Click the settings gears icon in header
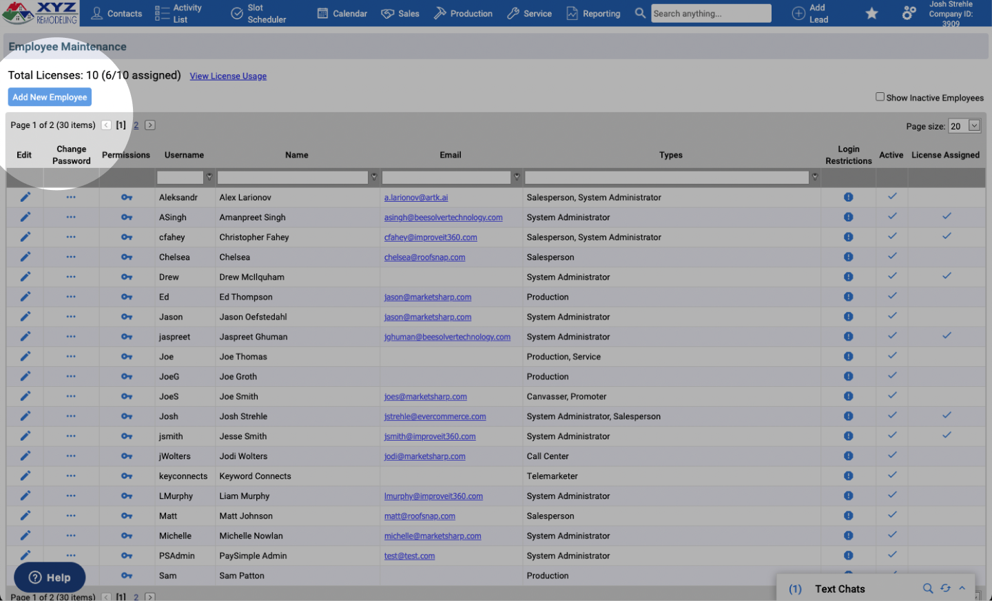Screen dimensions: 992x601 (909, 12)
